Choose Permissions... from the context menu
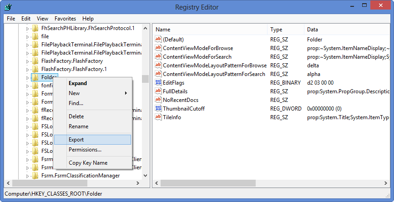Screen dimensions: 394x202 92,150
